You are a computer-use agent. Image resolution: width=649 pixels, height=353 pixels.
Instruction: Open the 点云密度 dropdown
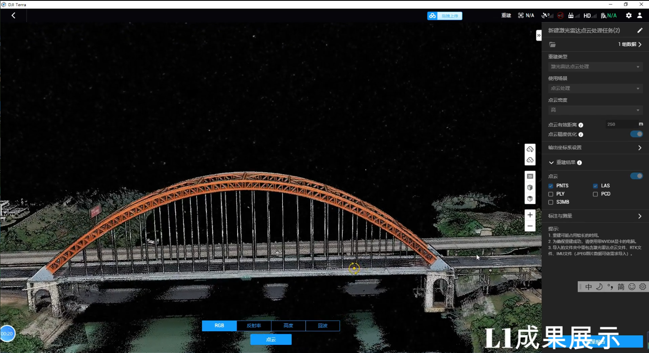point(595,110)
